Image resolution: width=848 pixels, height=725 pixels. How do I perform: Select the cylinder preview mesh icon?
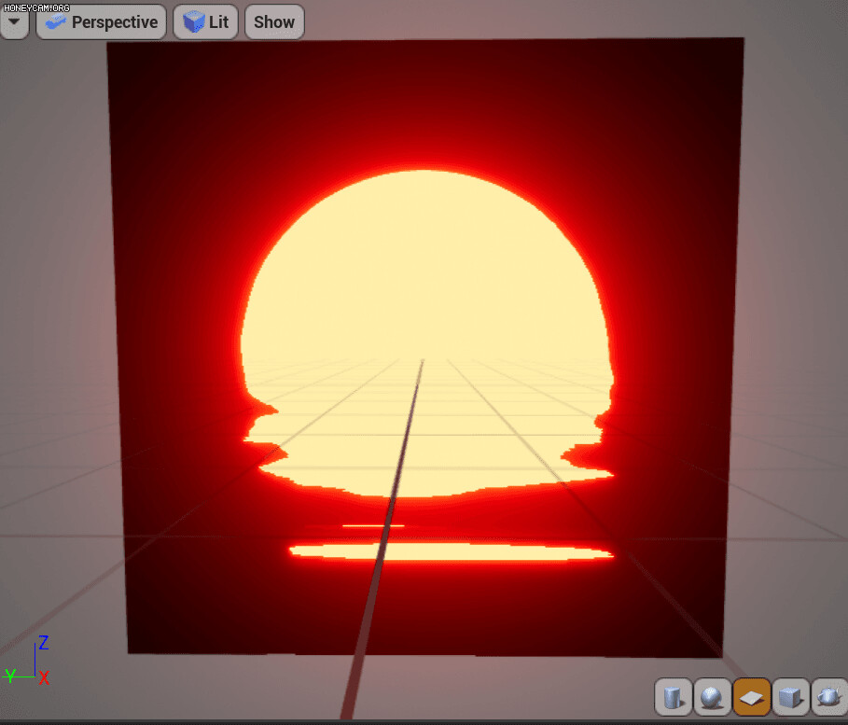tap(674, 697)
